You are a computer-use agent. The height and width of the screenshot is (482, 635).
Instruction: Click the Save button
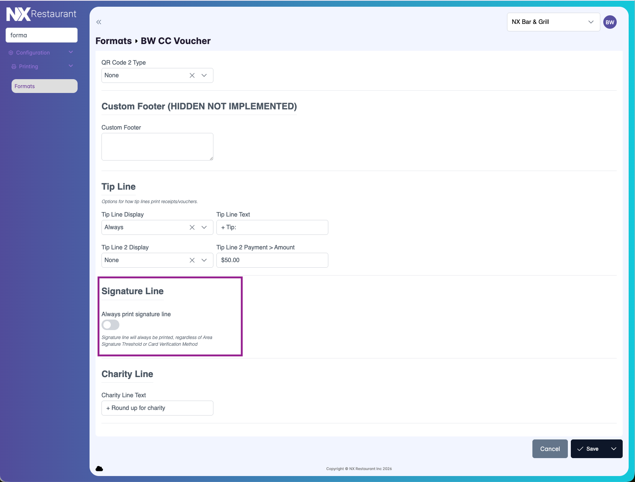tap(588, 449)
